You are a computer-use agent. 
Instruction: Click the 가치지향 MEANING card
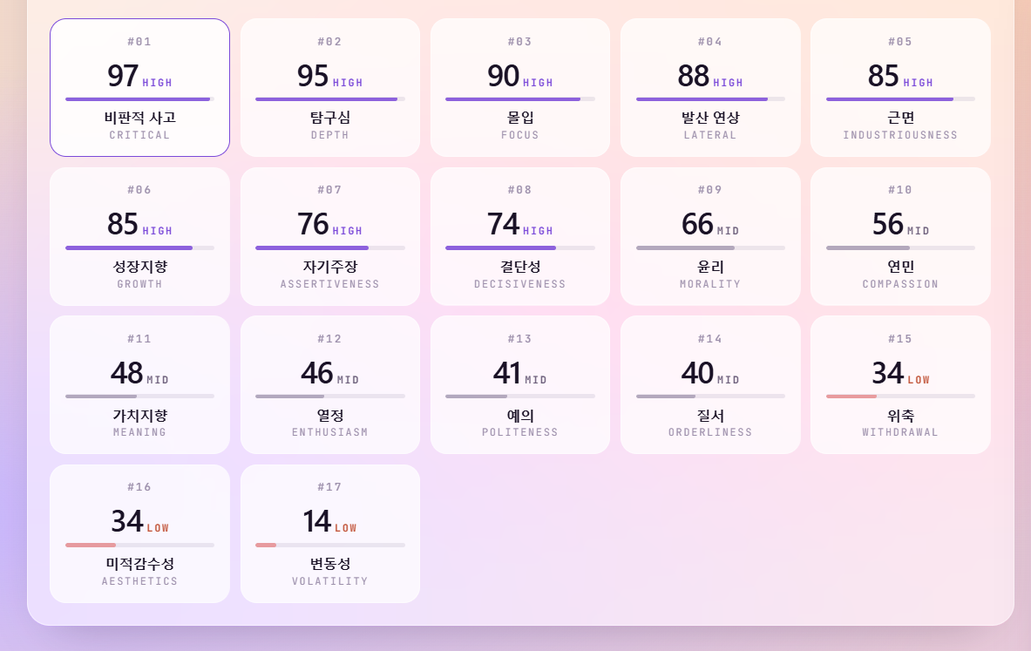point(139,384)
